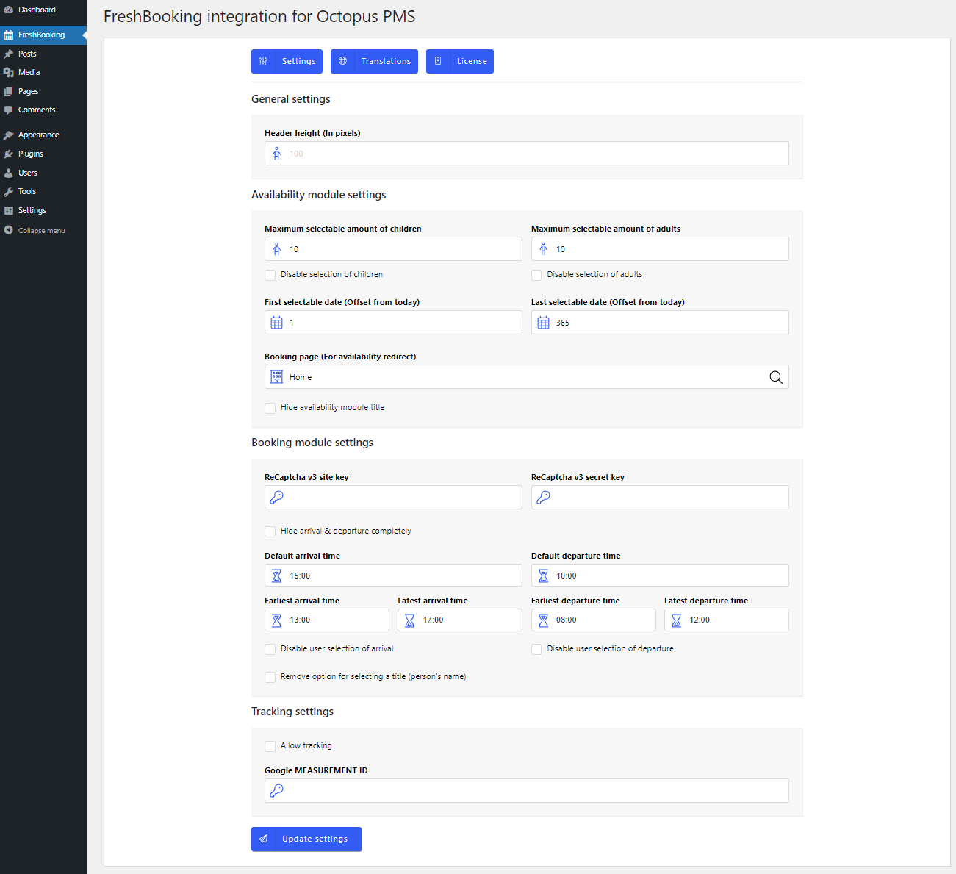
Task: Click the Collapse menu arrow icon
Action: [9, 230]
